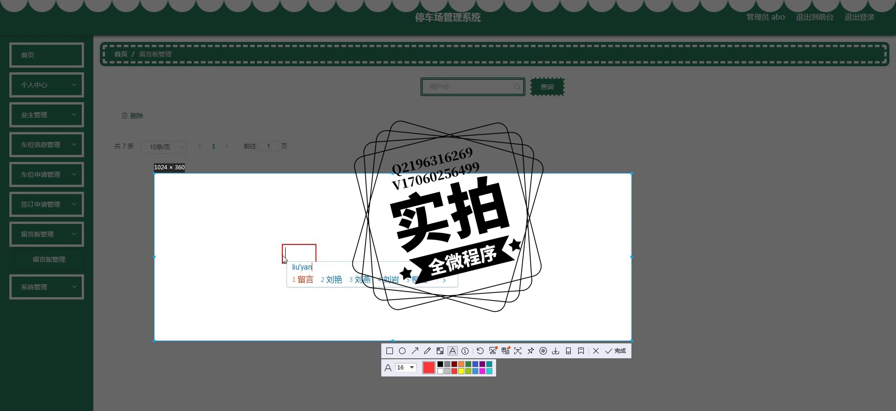Viewport: 896px width, 411px height.
Task: Select the arrow annotation tool
Action: coord(415,351)
